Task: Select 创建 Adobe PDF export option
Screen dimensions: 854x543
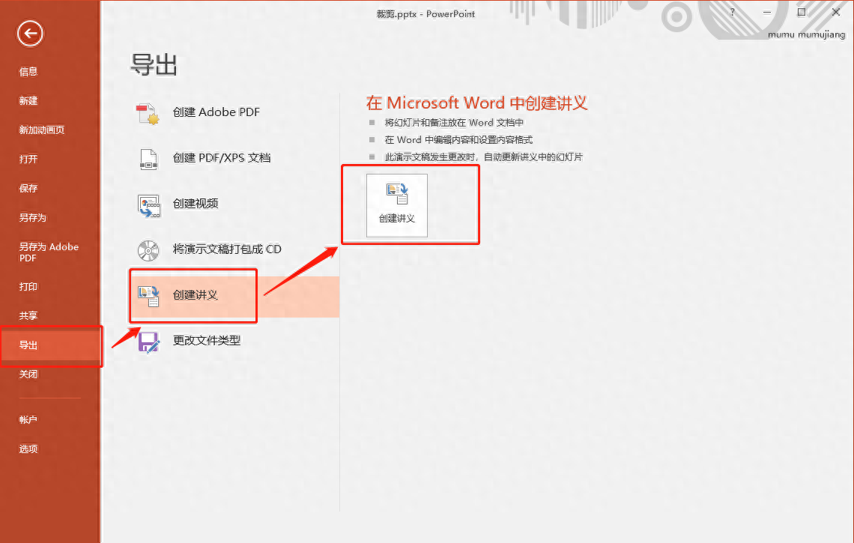Action: [216, 112]
